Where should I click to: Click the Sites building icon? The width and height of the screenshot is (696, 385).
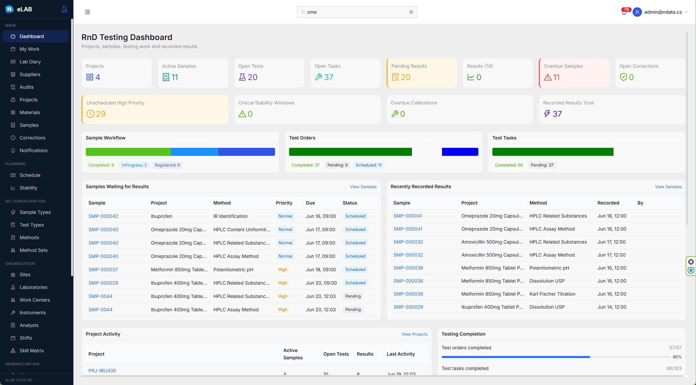point(13,275)
